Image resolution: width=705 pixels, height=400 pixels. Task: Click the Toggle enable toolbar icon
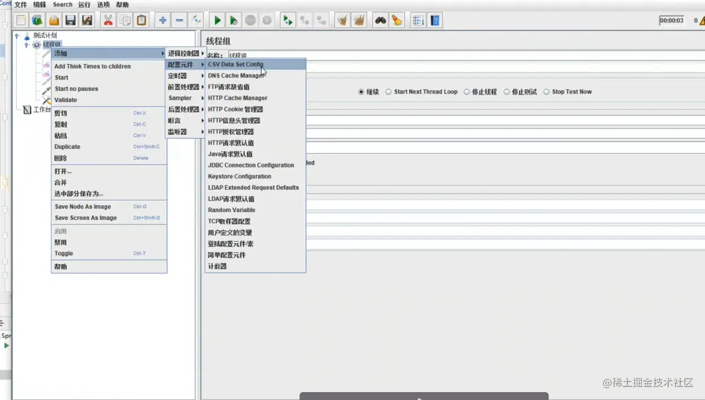(x=196, y=20)
